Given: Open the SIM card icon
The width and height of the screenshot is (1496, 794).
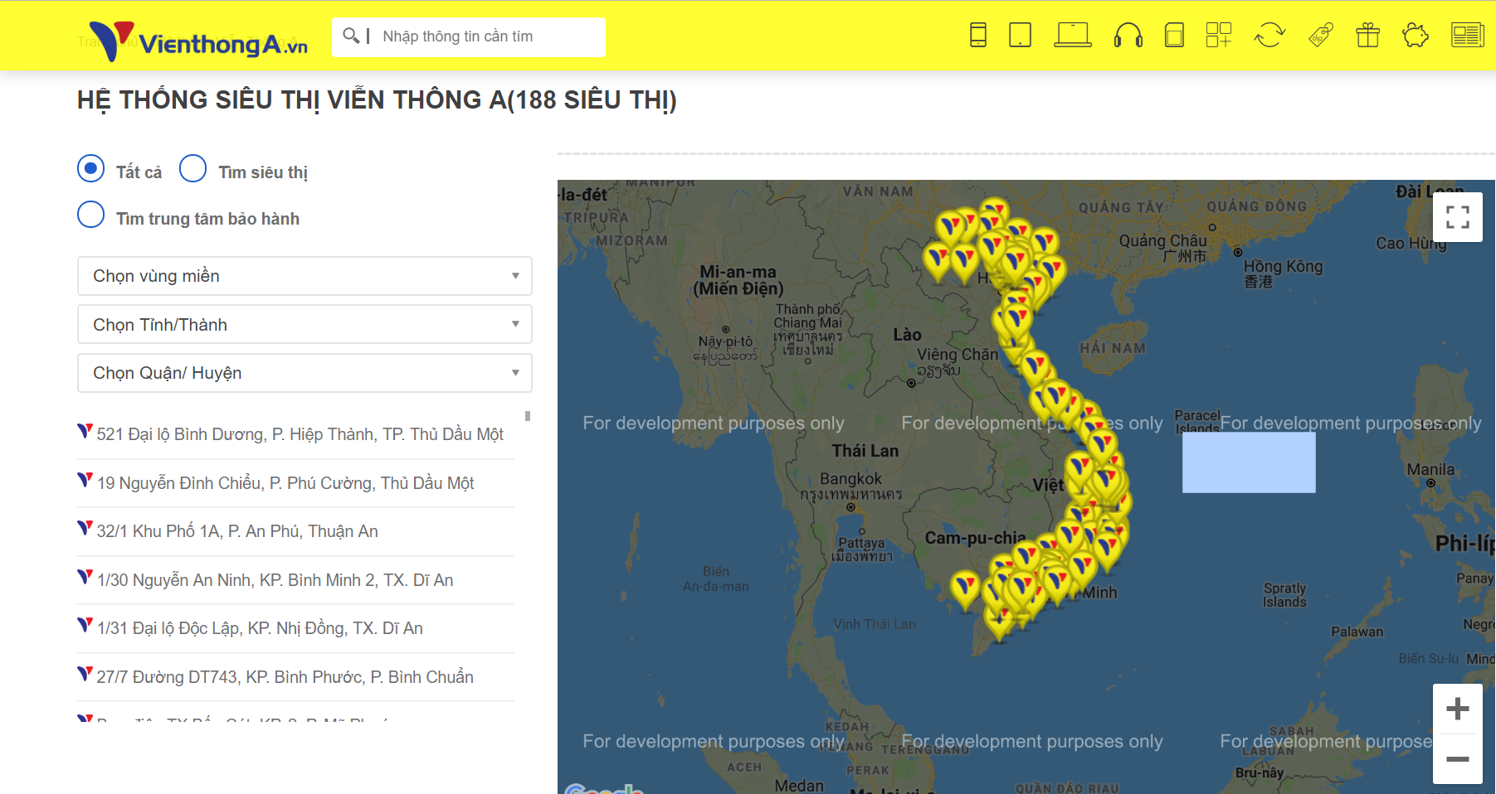Looking at the screenshot, I should [1174, 36].
